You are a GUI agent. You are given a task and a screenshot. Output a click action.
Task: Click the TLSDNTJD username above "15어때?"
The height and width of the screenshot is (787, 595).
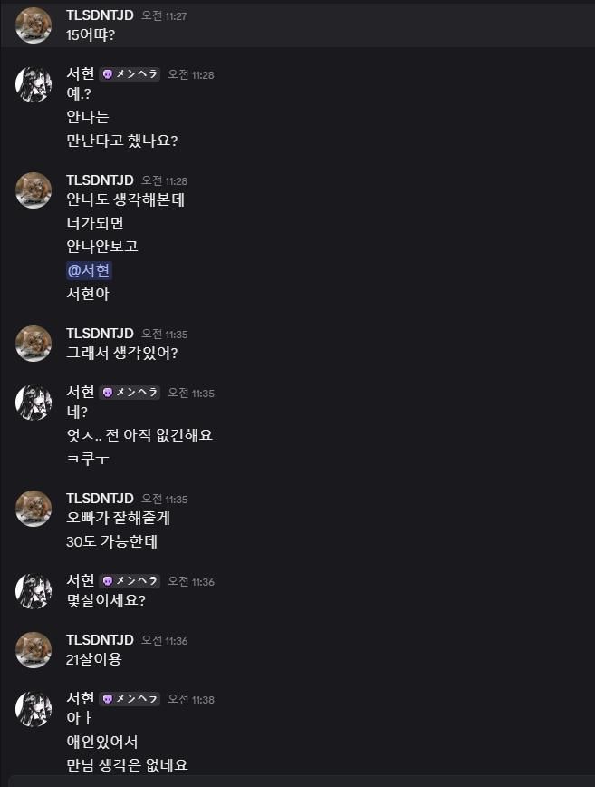click(100, 15)
